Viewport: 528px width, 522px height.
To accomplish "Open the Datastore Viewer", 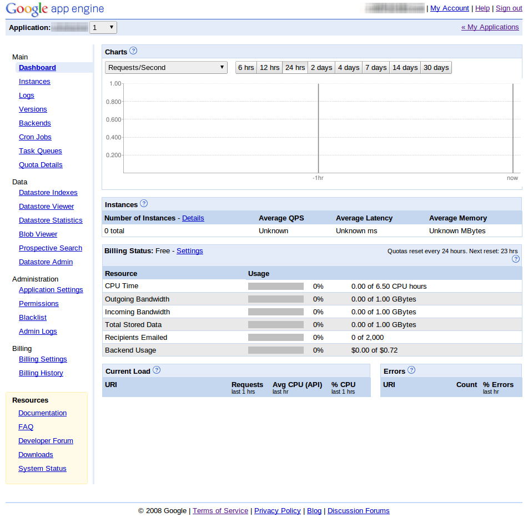I will [x=47, y=206].
